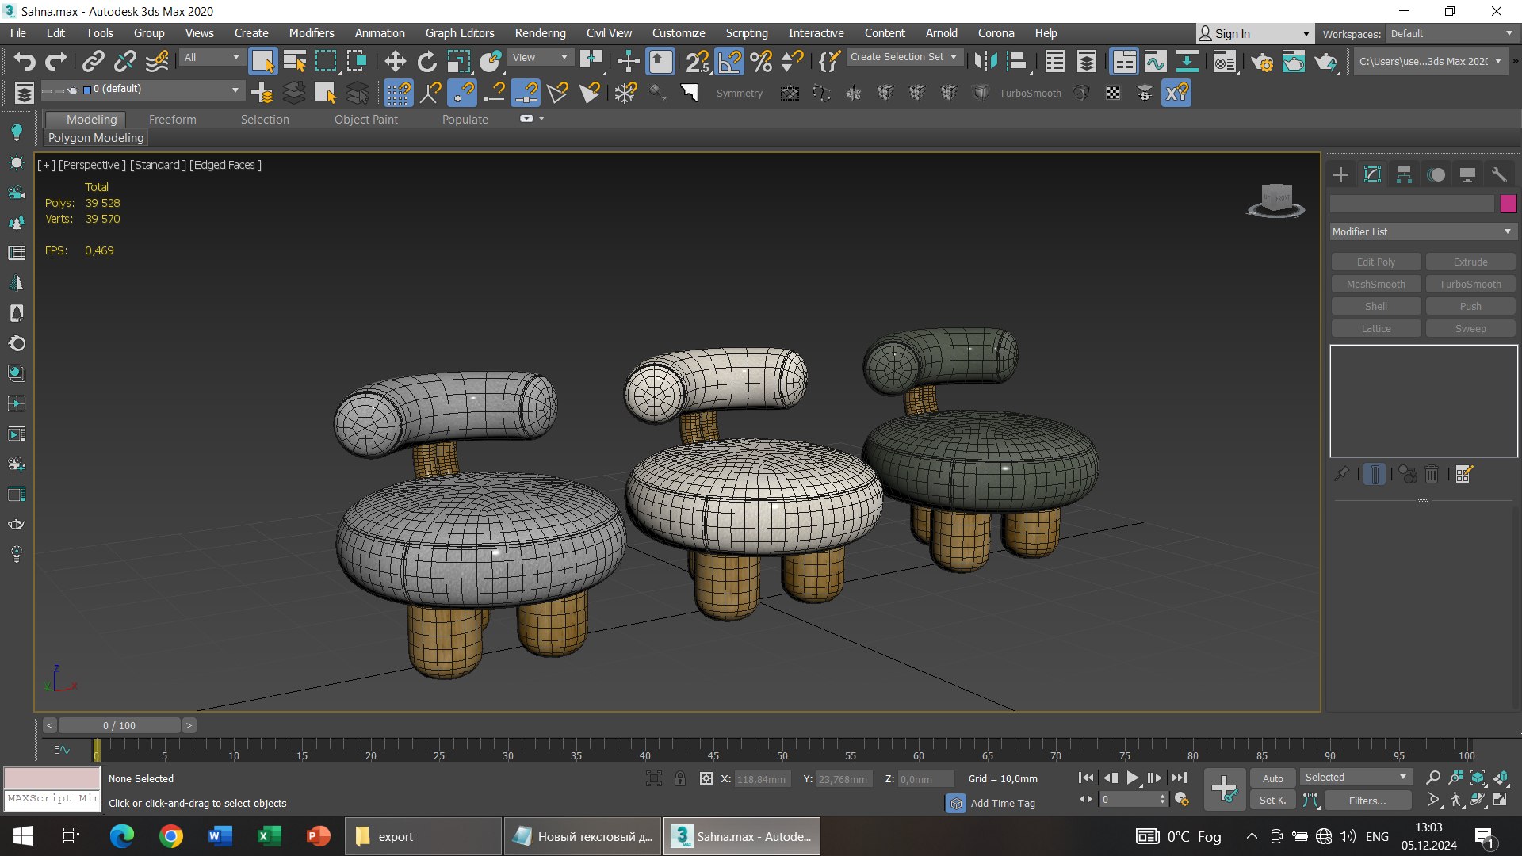
Task: Open the Modify panel tab
Action: [x=1372, y=174]
